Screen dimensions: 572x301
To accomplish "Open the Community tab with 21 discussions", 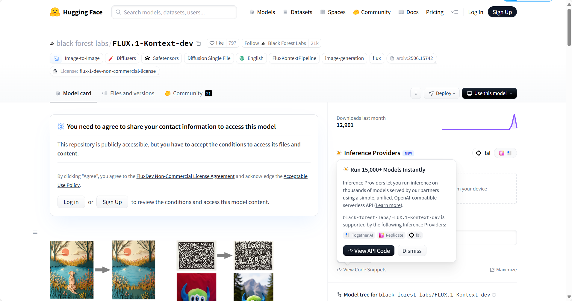I will pos(188,93).
